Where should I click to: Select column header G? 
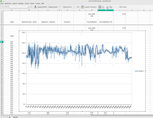pos(91,10)
